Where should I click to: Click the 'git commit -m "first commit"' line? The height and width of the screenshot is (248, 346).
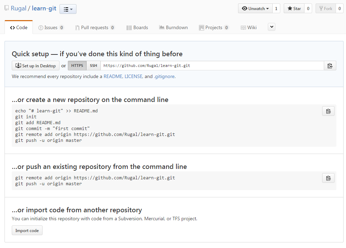[x=53, y=129]
